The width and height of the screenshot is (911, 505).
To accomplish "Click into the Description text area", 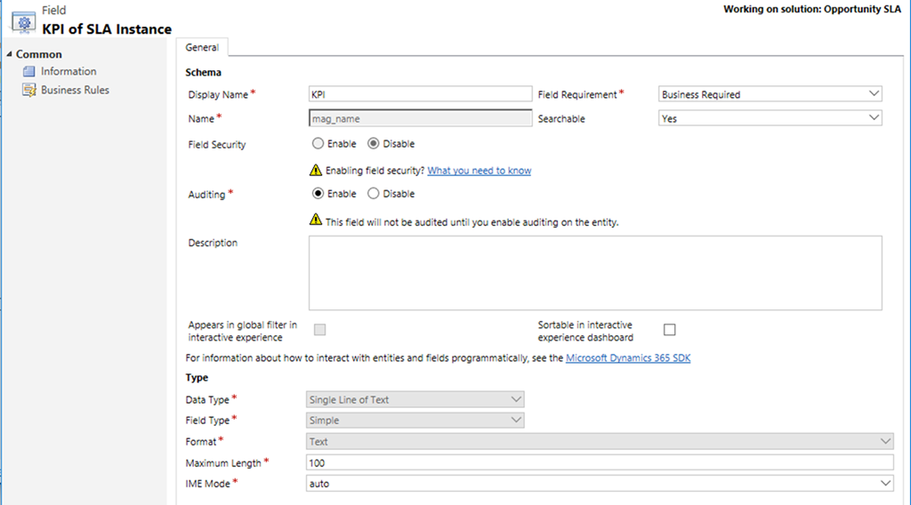I will (594, 272).
